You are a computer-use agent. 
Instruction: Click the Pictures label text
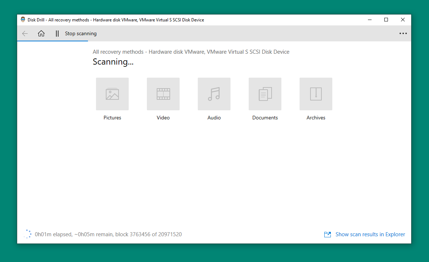click(x=112, y=118)
